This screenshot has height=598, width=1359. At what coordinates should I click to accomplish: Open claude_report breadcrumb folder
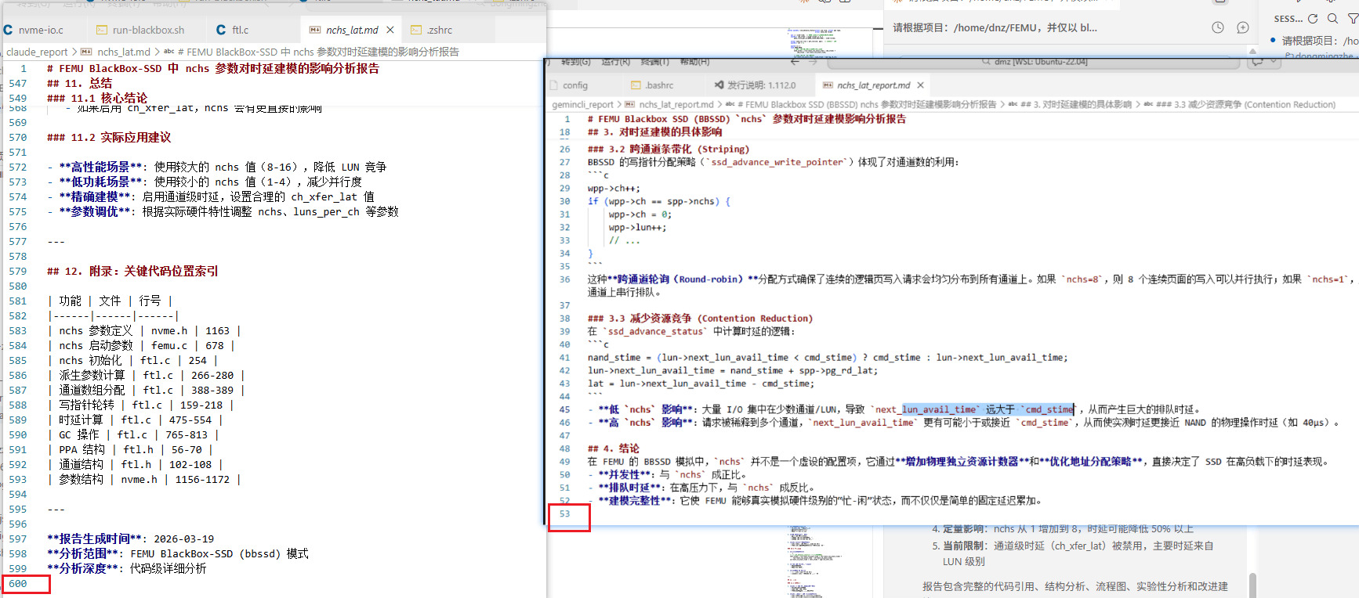click(x=37, y=52)
